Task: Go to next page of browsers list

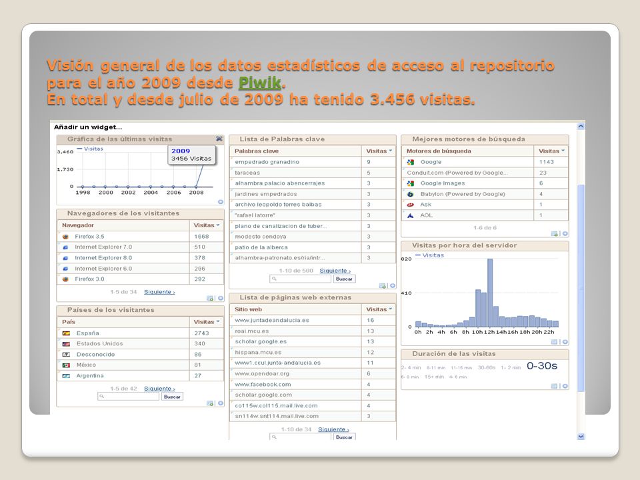Action: click(159, 292)
